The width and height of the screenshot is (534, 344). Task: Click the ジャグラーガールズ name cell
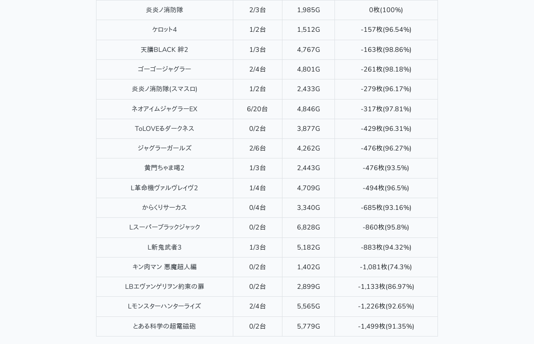click(x=164, y=148)
